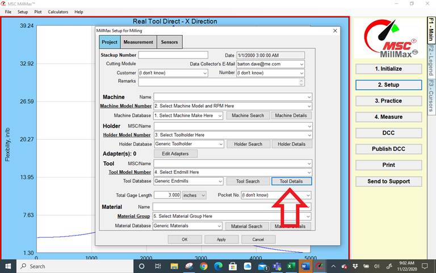Open the File menu
The image size is (436, 273).
[x=8, y=12]
